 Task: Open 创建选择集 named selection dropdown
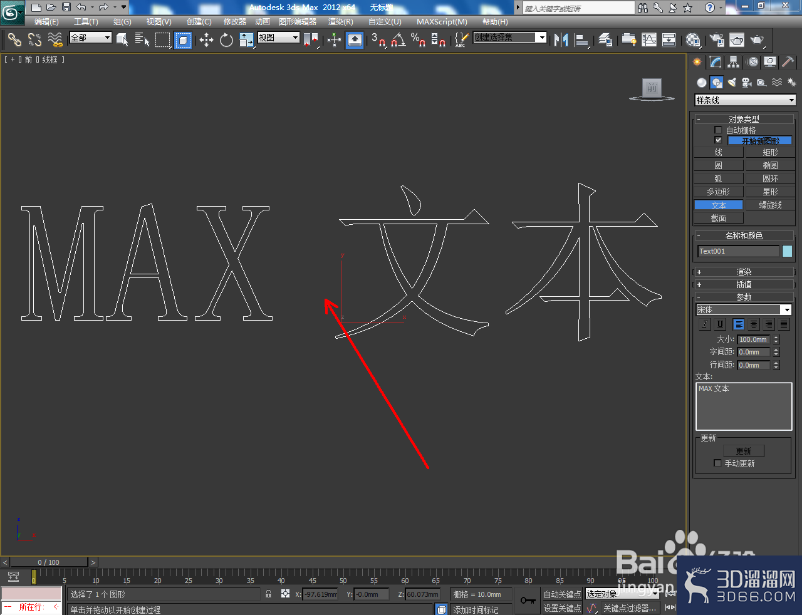(510, 38)
